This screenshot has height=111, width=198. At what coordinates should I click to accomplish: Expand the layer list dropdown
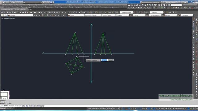tap(32, 15)
